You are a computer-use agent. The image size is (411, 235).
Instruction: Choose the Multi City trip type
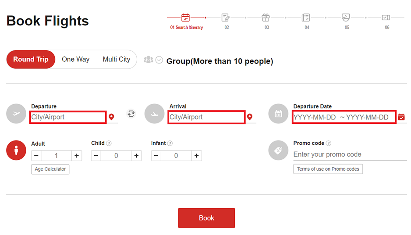point(116,60)
